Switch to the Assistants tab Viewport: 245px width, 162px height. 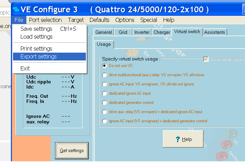click(x=215, y=32)
